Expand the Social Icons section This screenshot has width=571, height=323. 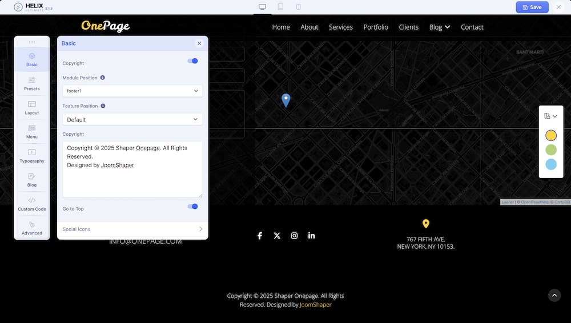click(132, 229)
